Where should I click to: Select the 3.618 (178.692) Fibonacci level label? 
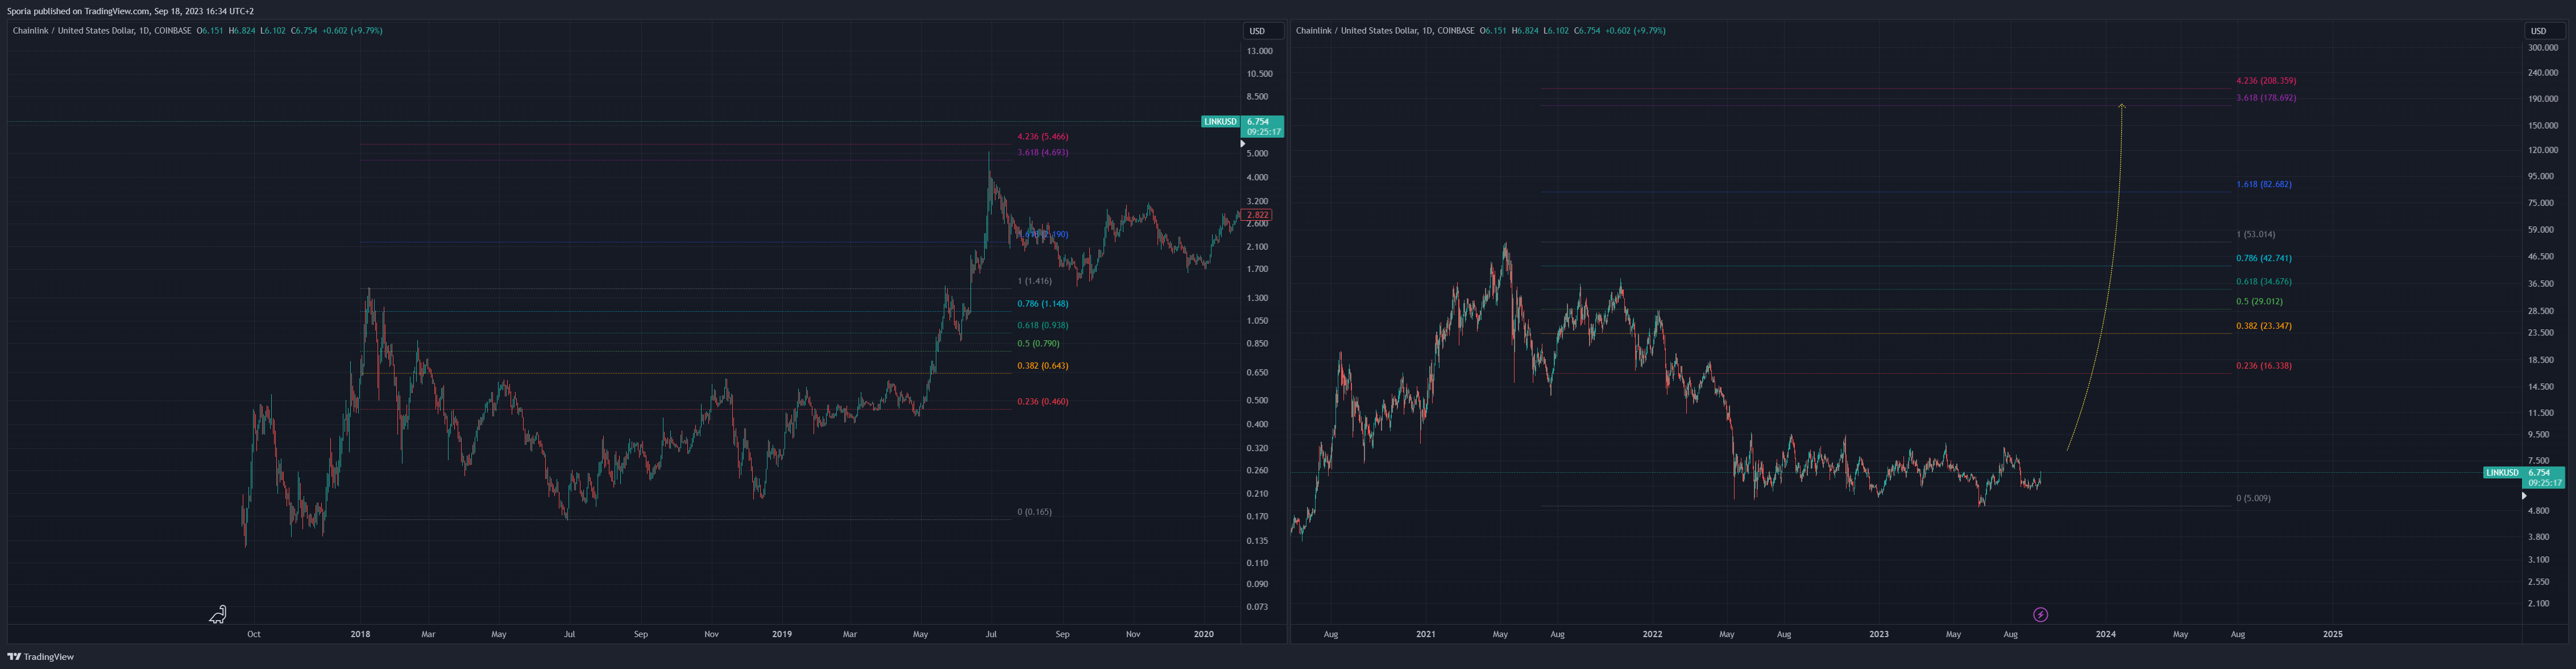[x=2266, y=98]
